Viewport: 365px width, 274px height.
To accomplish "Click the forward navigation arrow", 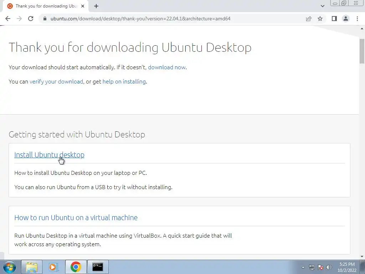I will pyautogui.click(x=19, y=19).
